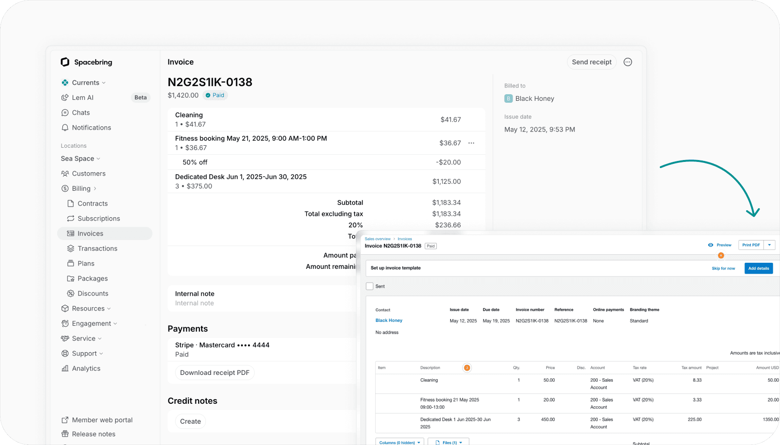Click the Beta badge next to Lem AI
Image resolution: width=780 pixels, height=445 pixels.
pyautogui.click(x=141, y=98)
